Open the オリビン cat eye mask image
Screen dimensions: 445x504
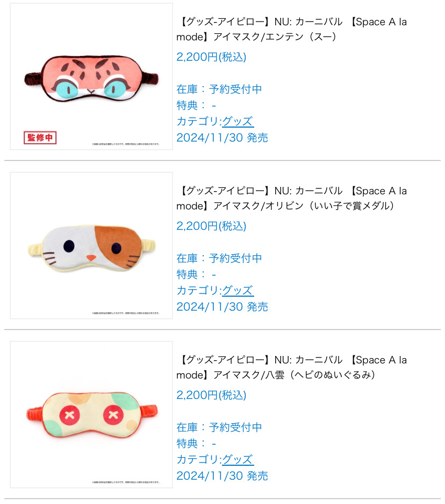click(x=91, y=246)
